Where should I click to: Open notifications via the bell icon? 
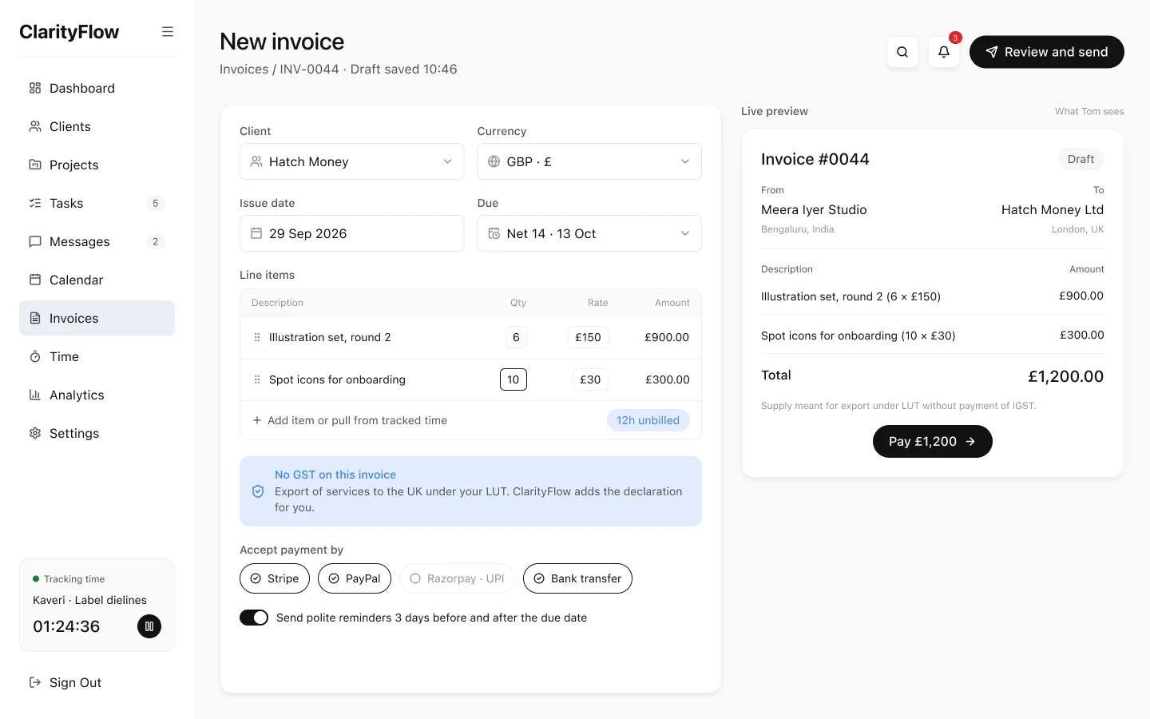pos(944,52)
